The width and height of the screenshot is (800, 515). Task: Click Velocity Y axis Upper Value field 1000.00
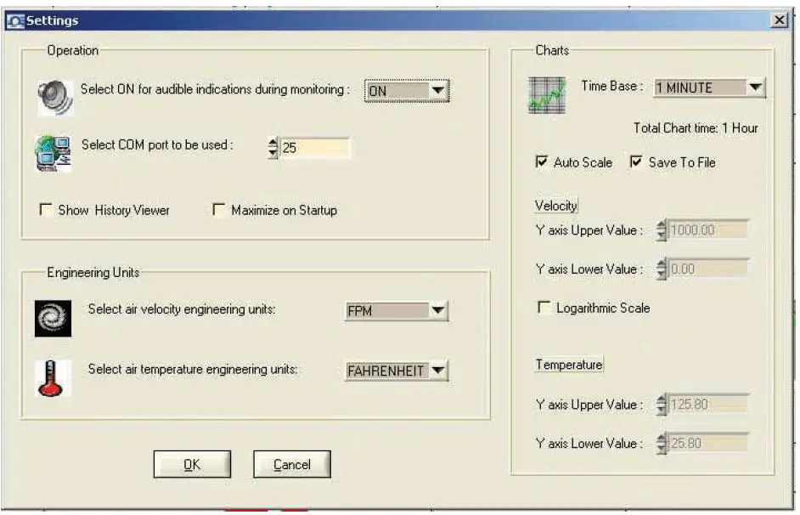708,229
